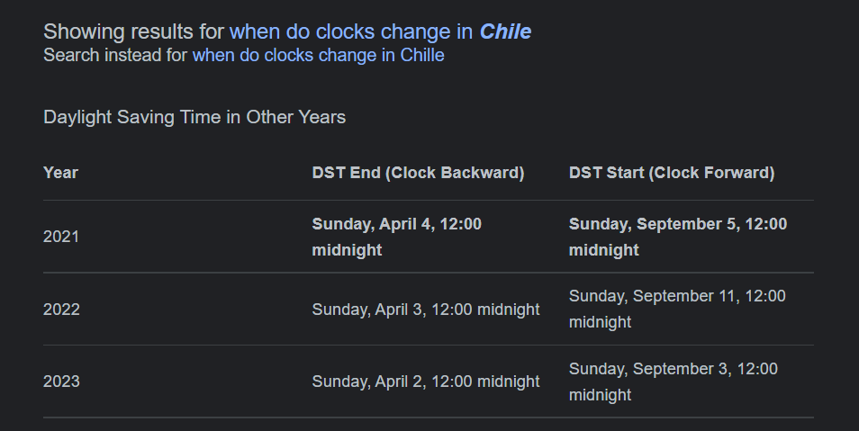
Task: Select the 2022 year cell
Action: [x=61, y=310]
